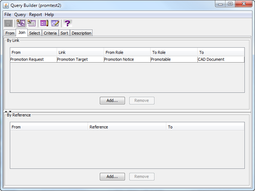
Task: Click the To Role column header
Action: (x=174, y=52)
